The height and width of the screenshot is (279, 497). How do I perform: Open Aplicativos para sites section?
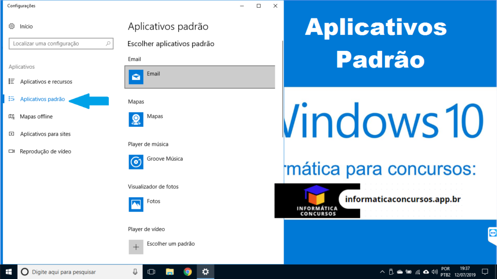click(x=45, y=134)
